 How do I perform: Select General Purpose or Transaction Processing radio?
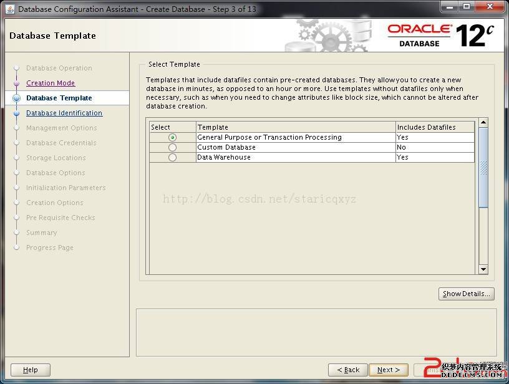172,137
